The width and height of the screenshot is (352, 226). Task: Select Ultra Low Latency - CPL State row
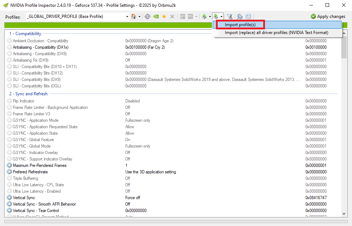172,185
